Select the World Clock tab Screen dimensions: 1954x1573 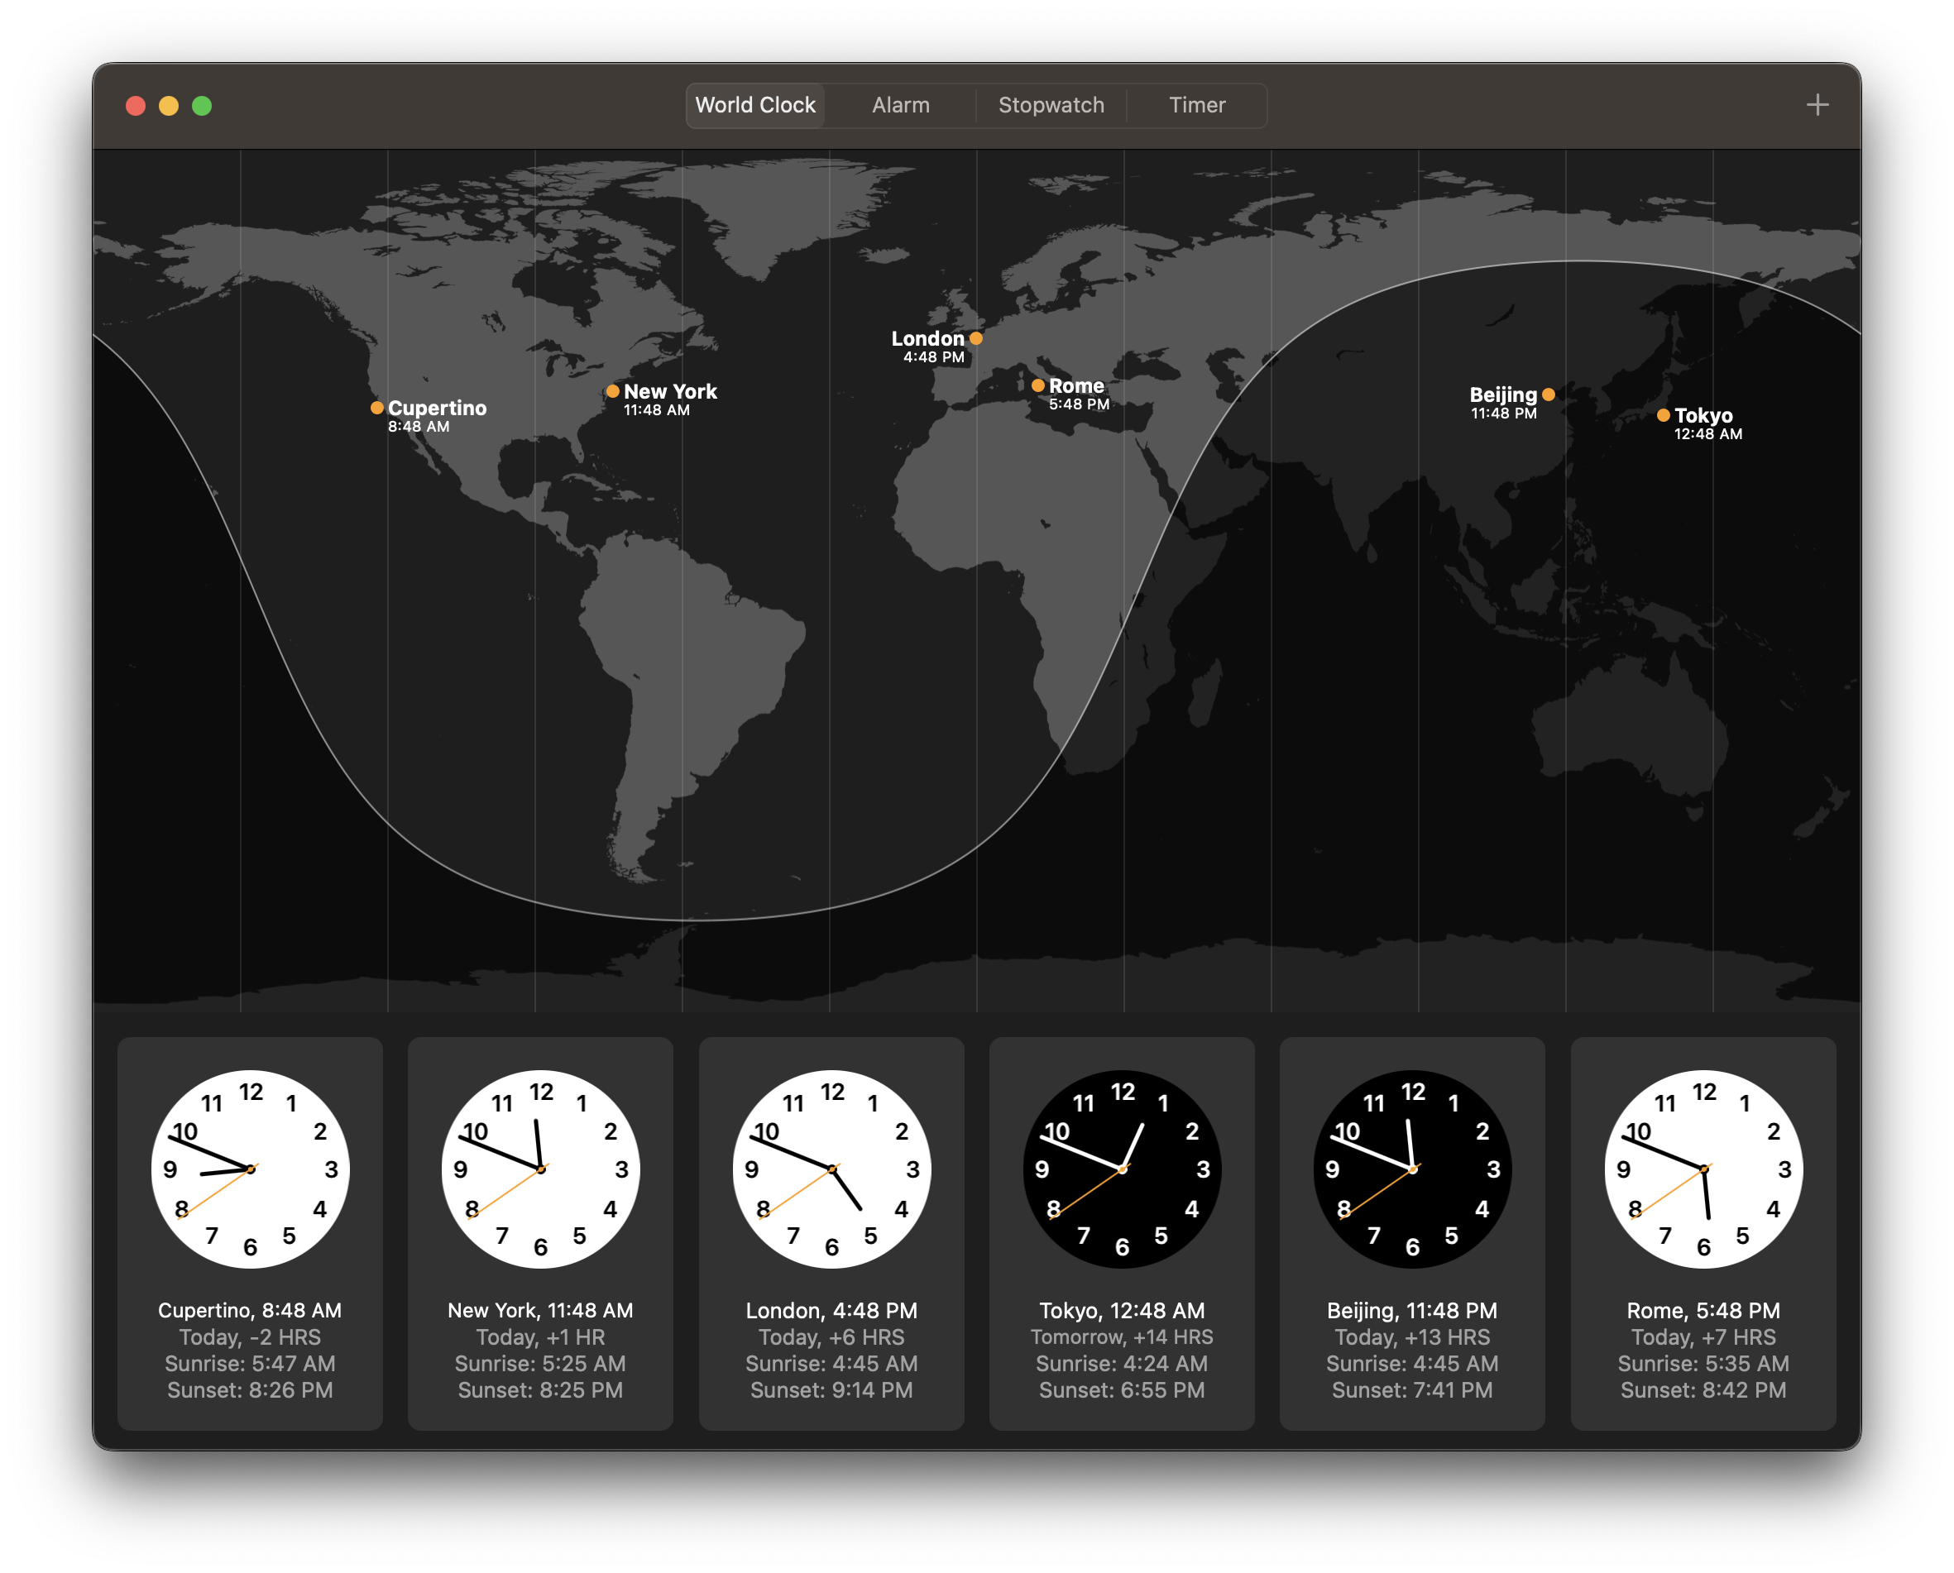[755, 105]
